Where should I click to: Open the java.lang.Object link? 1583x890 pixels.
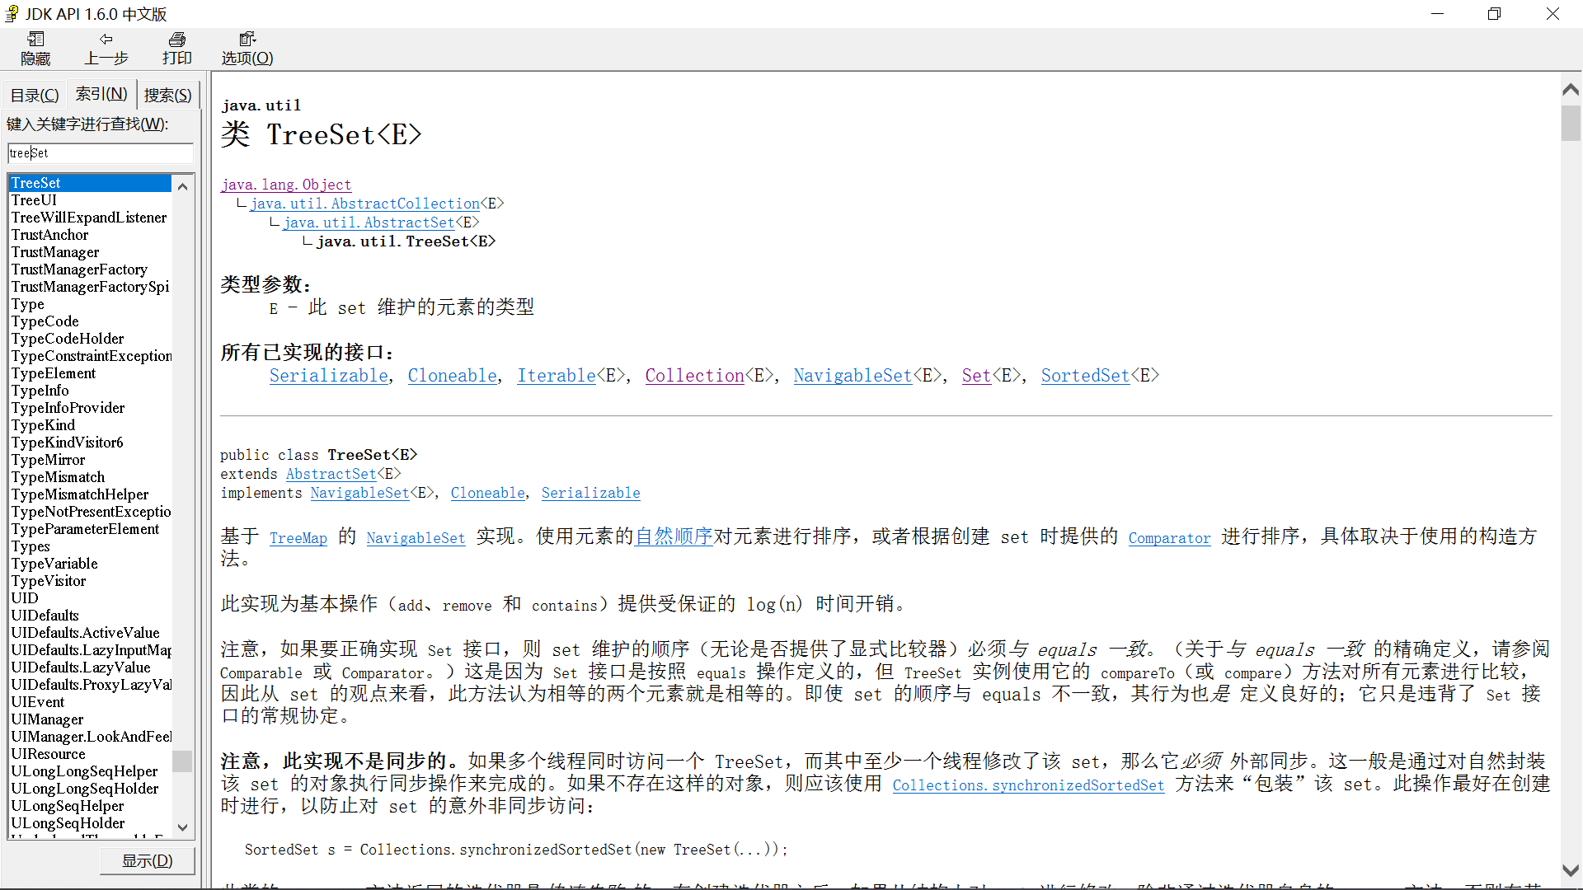[285, 185]
